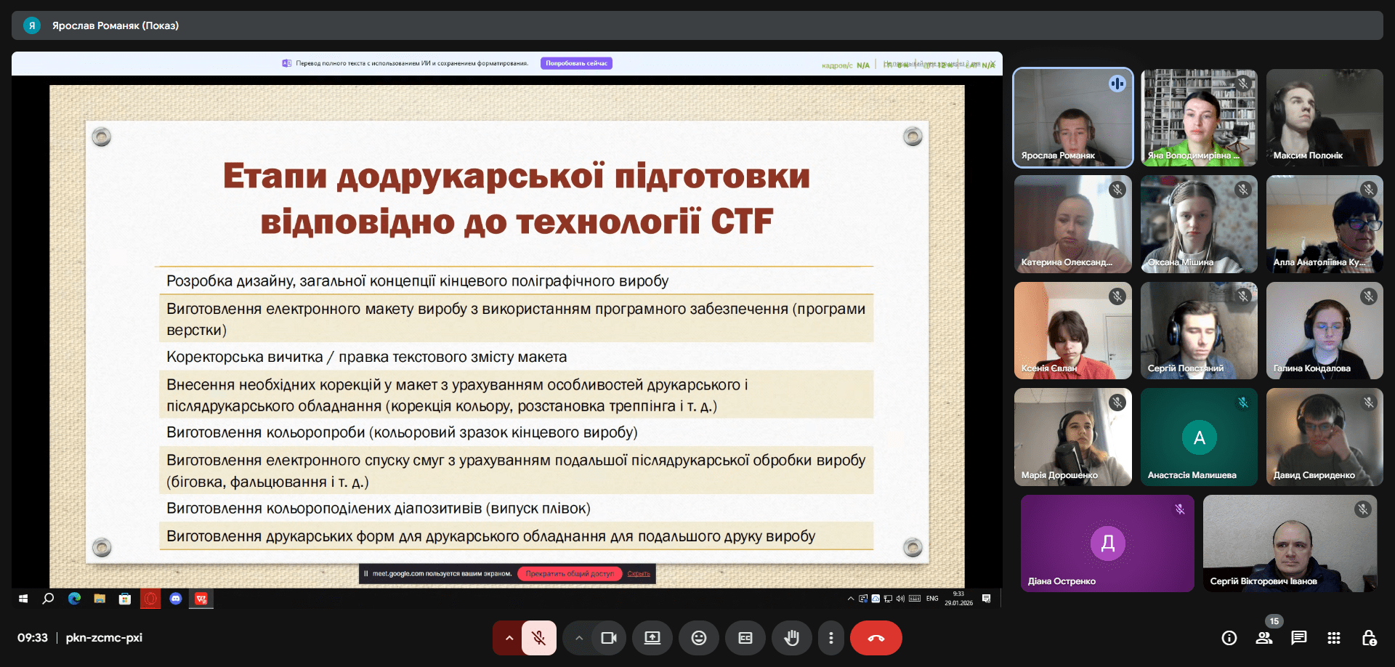1395x667 pixels.
Task: Expand the video settings chevron
Action: click(579, 638)
